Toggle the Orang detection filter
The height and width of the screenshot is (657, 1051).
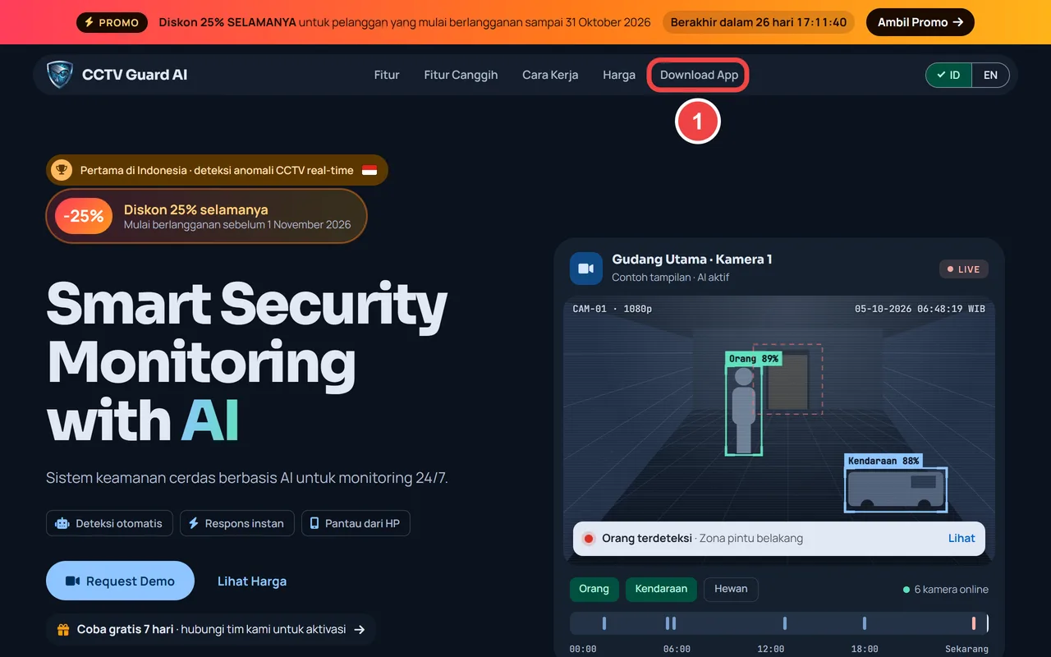pos(594,589)
